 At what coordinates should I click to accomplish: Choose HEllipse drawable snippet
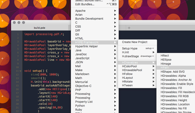pos(166,59)
